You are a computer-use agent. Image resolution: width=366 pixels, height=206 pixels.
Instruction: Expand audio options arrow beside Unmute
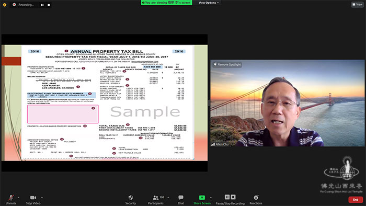[18, 198]
